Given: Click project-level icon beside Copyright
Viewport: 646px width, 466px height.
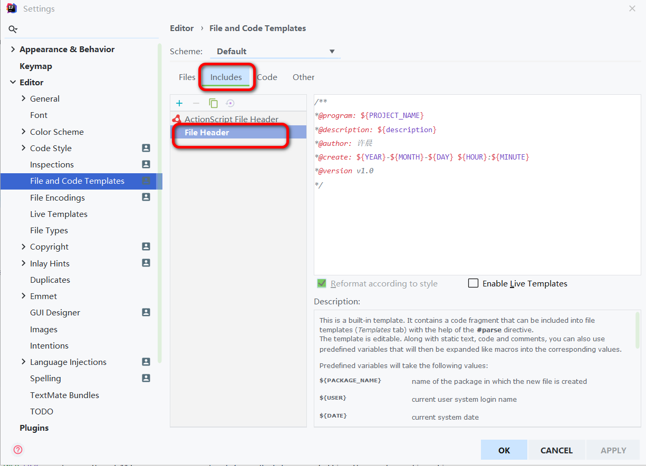Looking at the screenshot, I should click(x=146, y=246).
